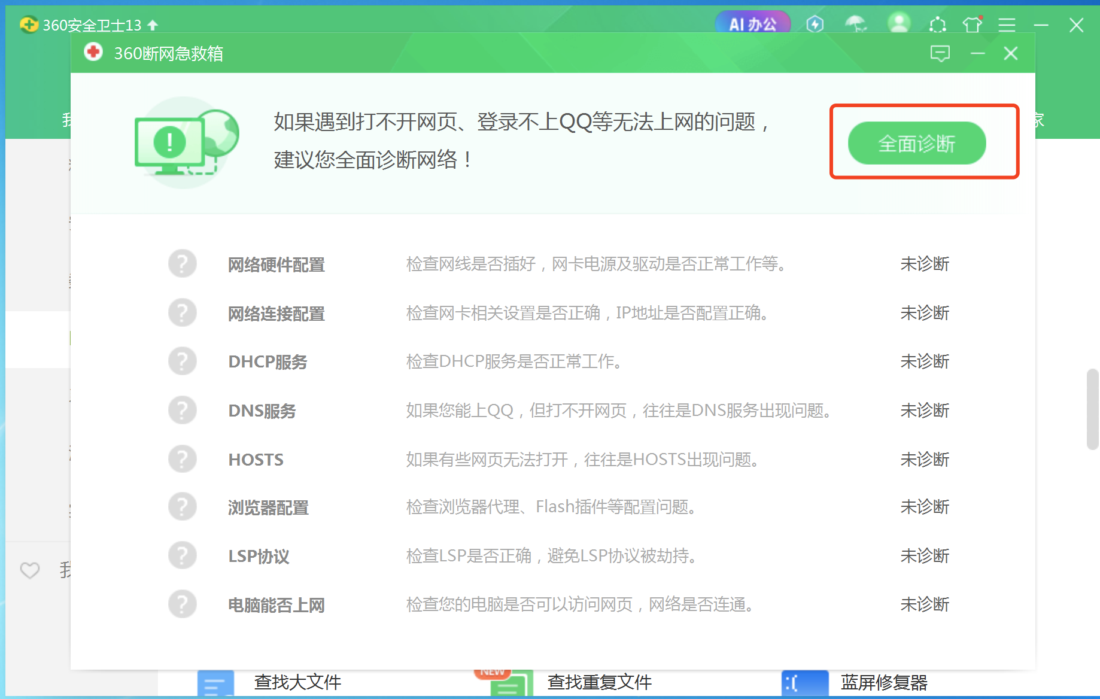Select the LSP协议 item label
This screenshot has height=699, width=1100.
pos(259,556)
